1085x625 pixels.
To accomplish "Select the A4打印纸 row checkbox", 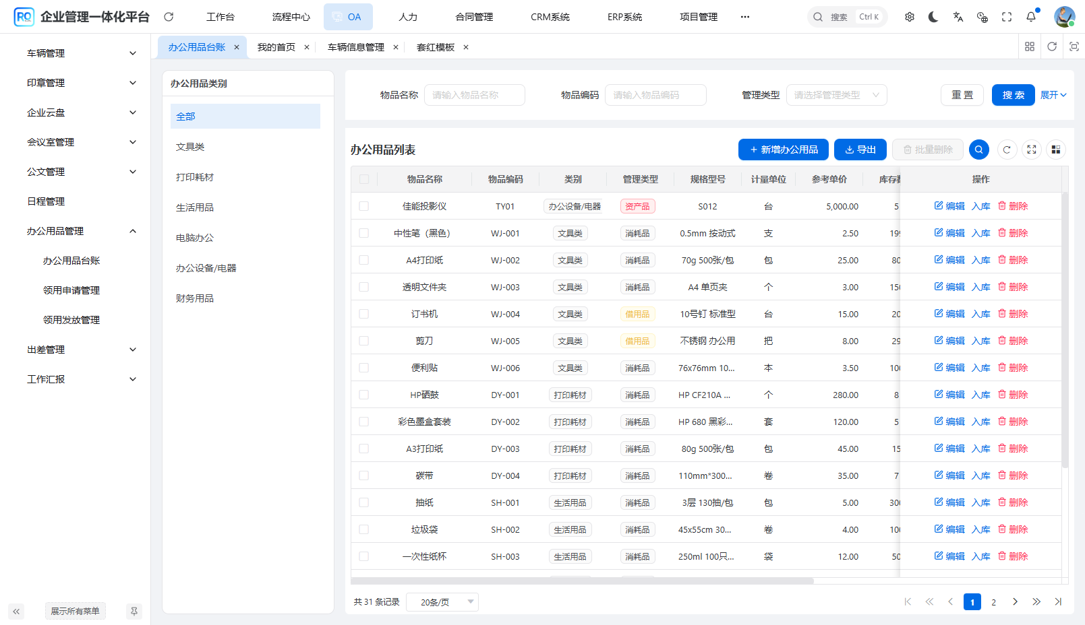I will coord(364,260).
